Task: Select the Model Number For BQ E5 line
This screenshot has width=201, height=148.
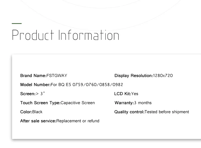Action: 72,85
